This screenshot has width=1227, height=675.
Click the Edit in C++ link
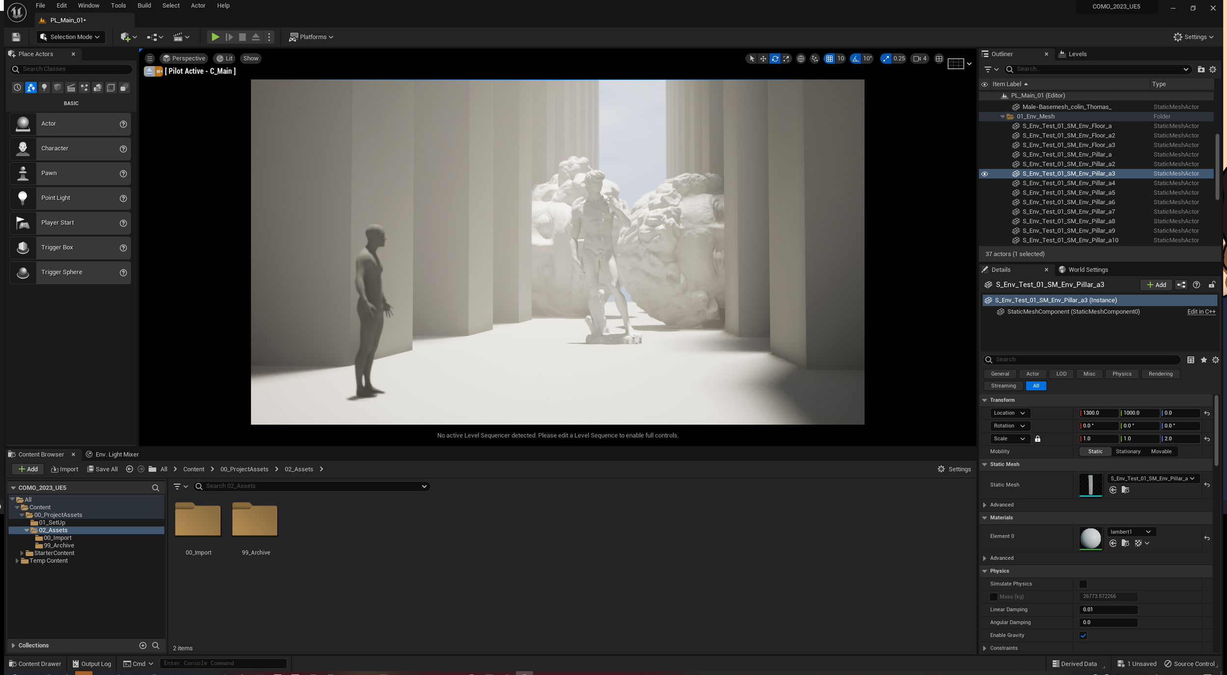click(x=1200, y=312)
